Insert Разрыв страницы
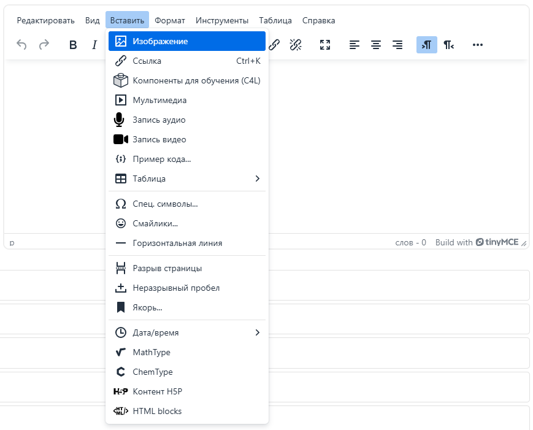Image resolution: width=533 pixels, height=430 pixels. tap(187, 268)
